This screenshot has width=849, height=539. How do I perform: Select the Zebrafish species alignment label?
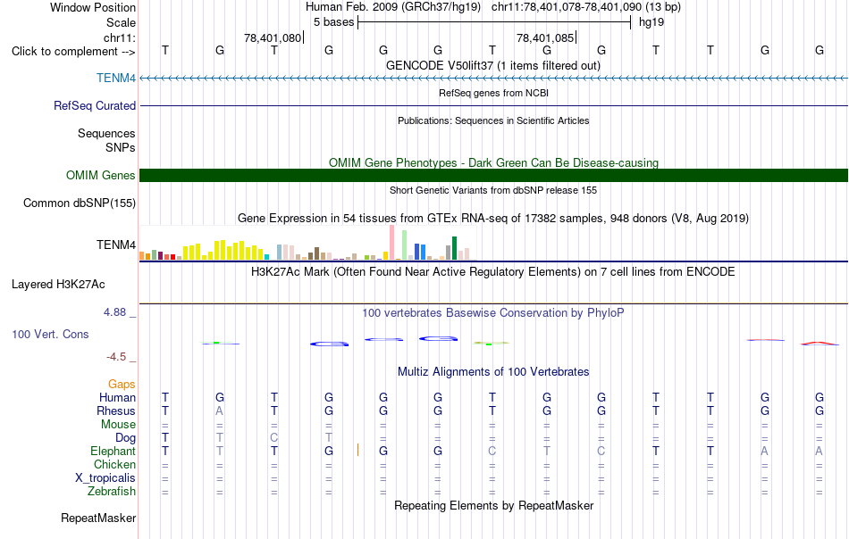[112, 492]
